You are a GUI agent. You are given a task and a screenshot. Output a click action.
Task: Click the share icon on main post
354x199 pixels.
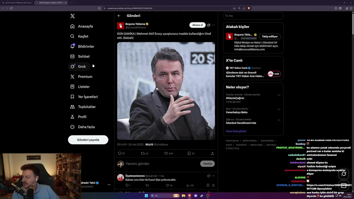click(x=212, y=153)
